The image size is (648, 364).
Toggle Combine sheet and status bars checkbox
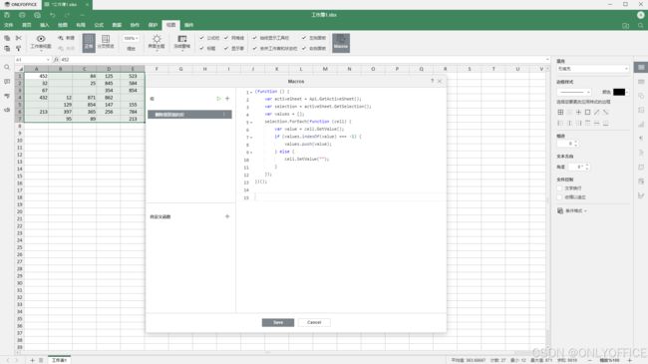coord(254,49)
